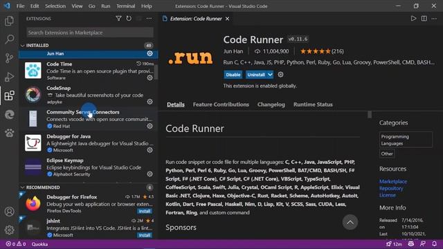Image resolution: width=443 pixels, height=249 pixels.
Task: Open manage gear for Code Time
Action: 150,77
